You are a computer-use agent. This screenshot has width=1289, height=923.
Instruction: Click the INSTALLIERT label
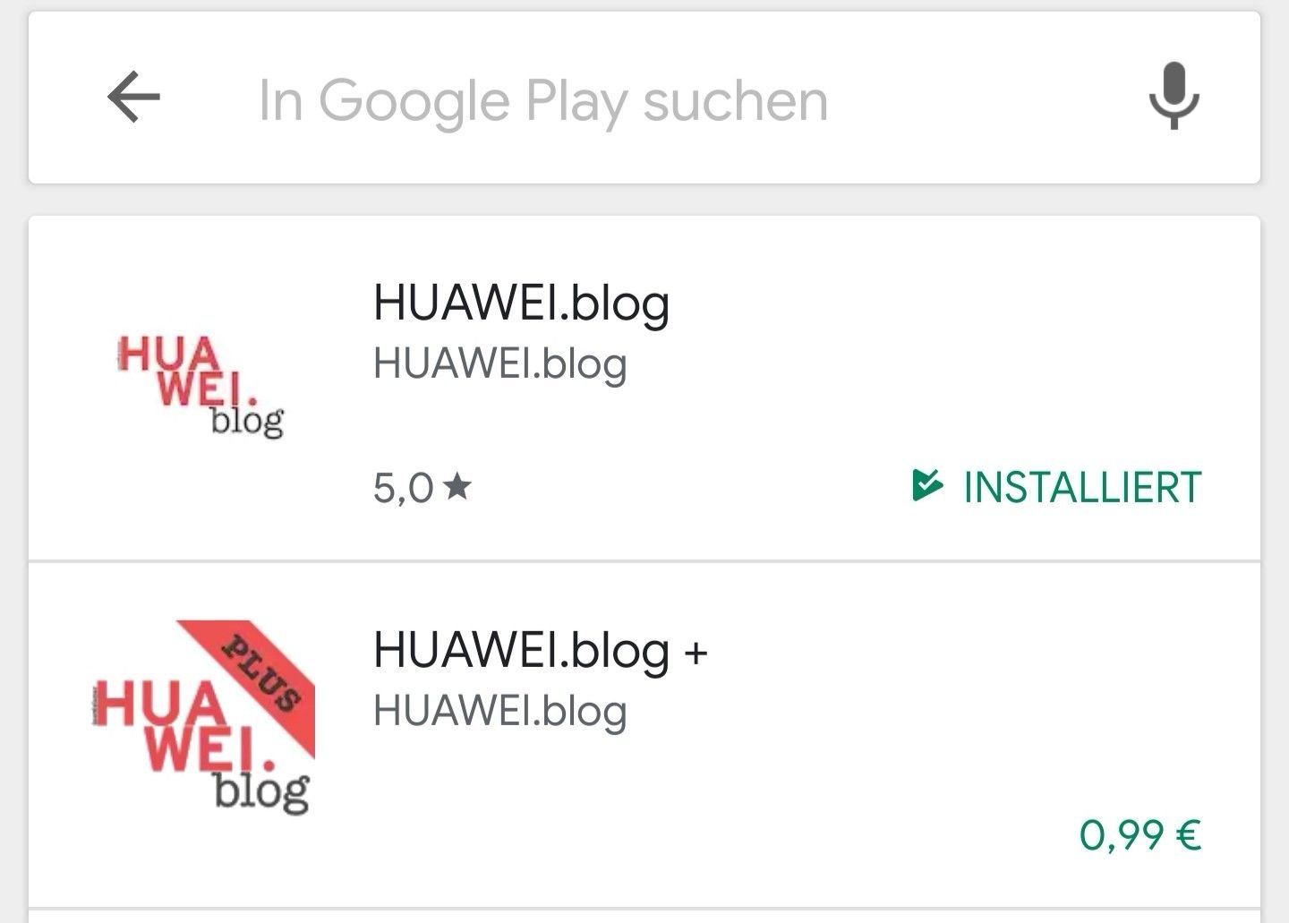[x=1081, y=488]
